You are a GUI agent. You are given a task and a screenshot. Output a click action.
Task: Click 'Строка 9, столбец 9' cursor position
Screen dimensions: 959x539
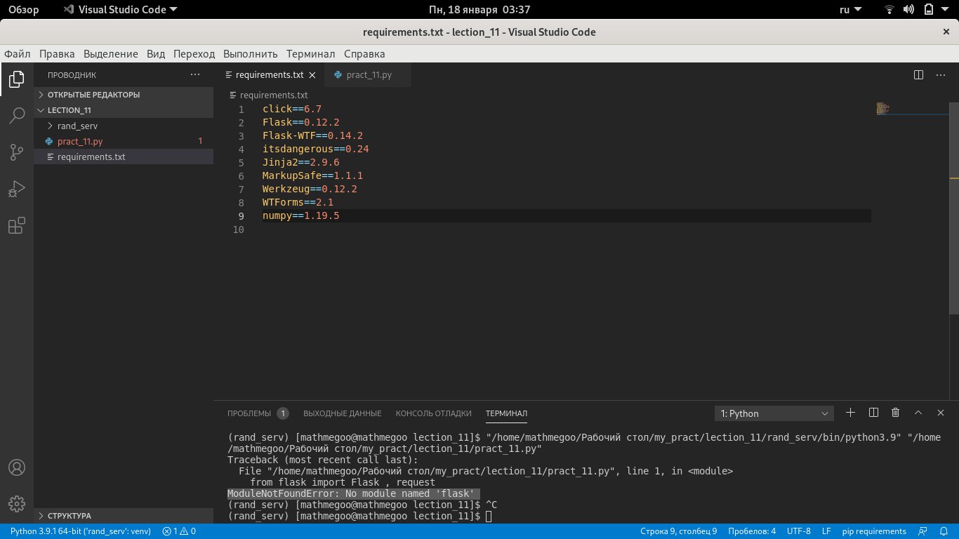point(678,531)
